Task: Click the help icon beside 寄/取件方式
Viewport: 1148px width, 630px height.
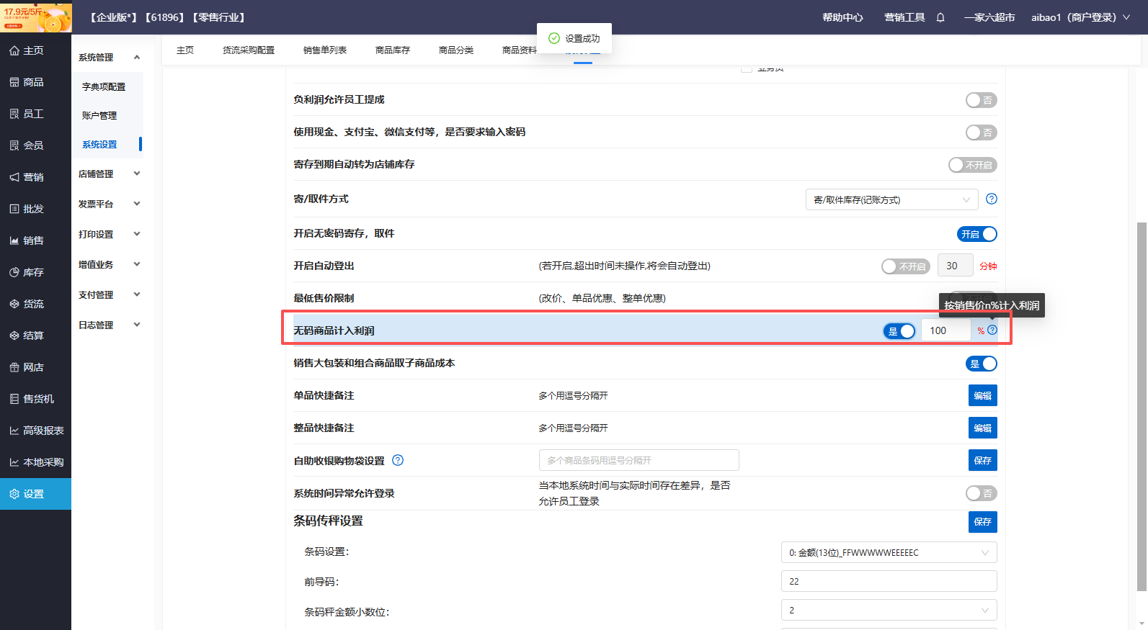Action: (x=992, y=199)
